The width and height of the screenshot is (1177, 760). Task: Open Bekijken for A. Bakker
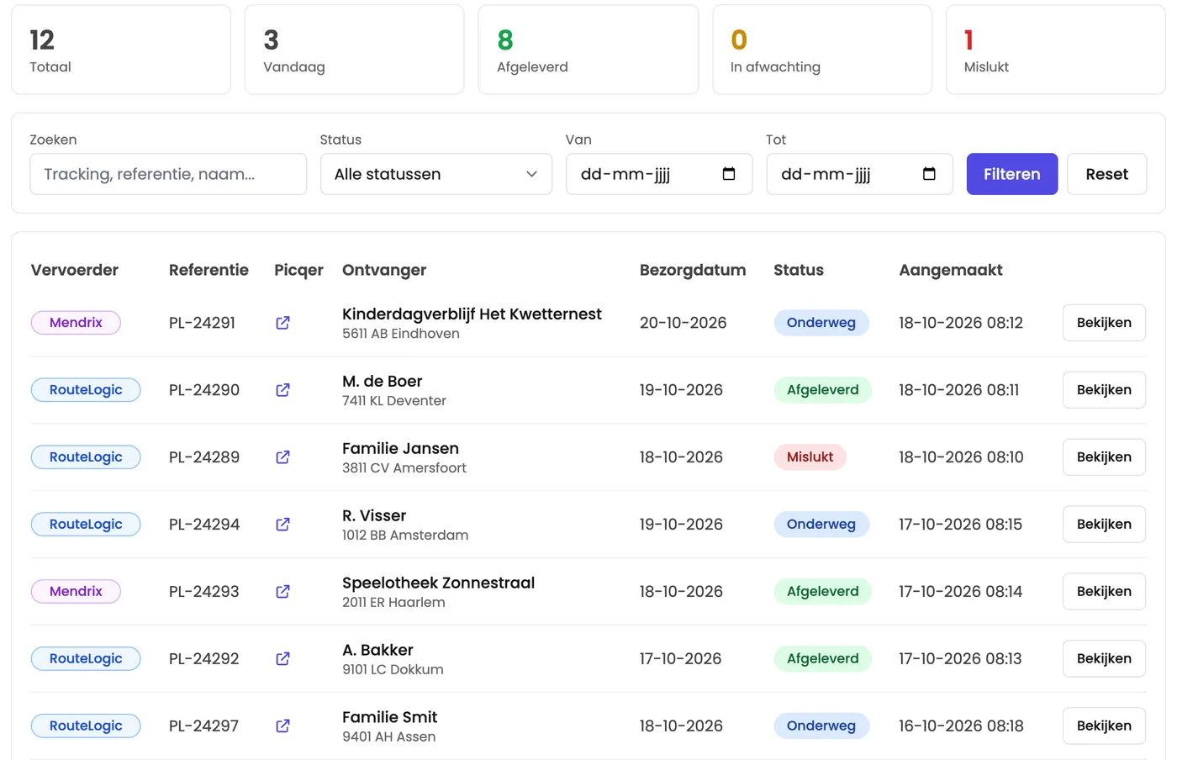pyautogui.click(x=1104, y=659)
